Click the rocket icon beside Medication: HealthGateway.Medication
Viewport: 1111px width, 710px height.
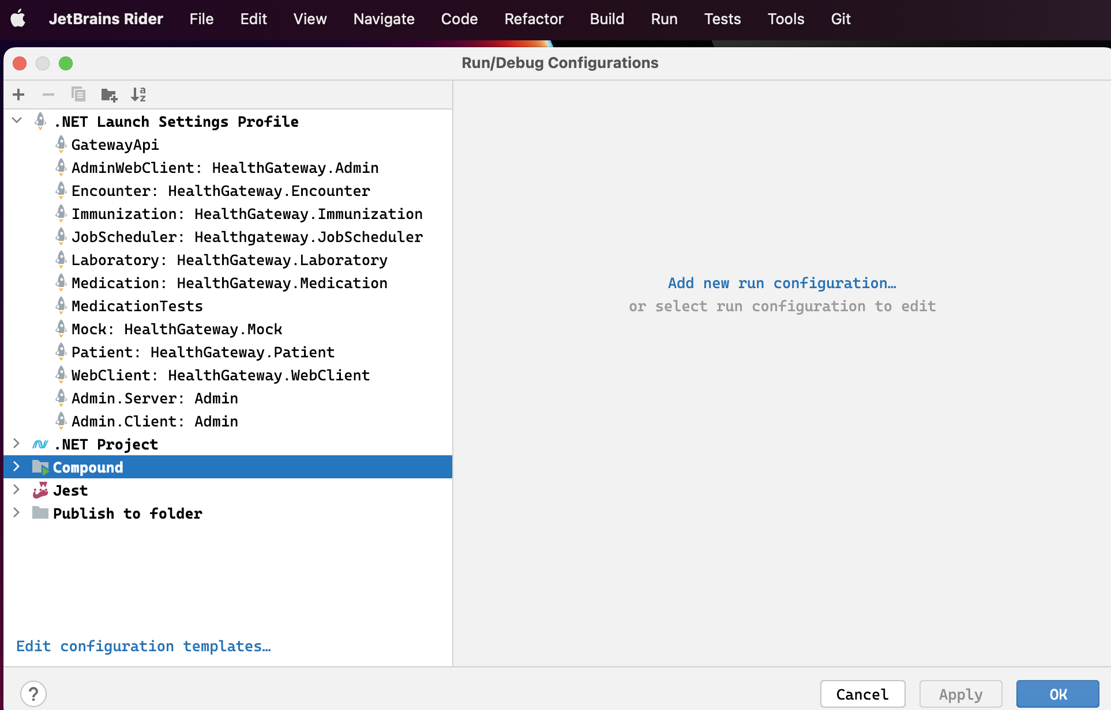61,282
